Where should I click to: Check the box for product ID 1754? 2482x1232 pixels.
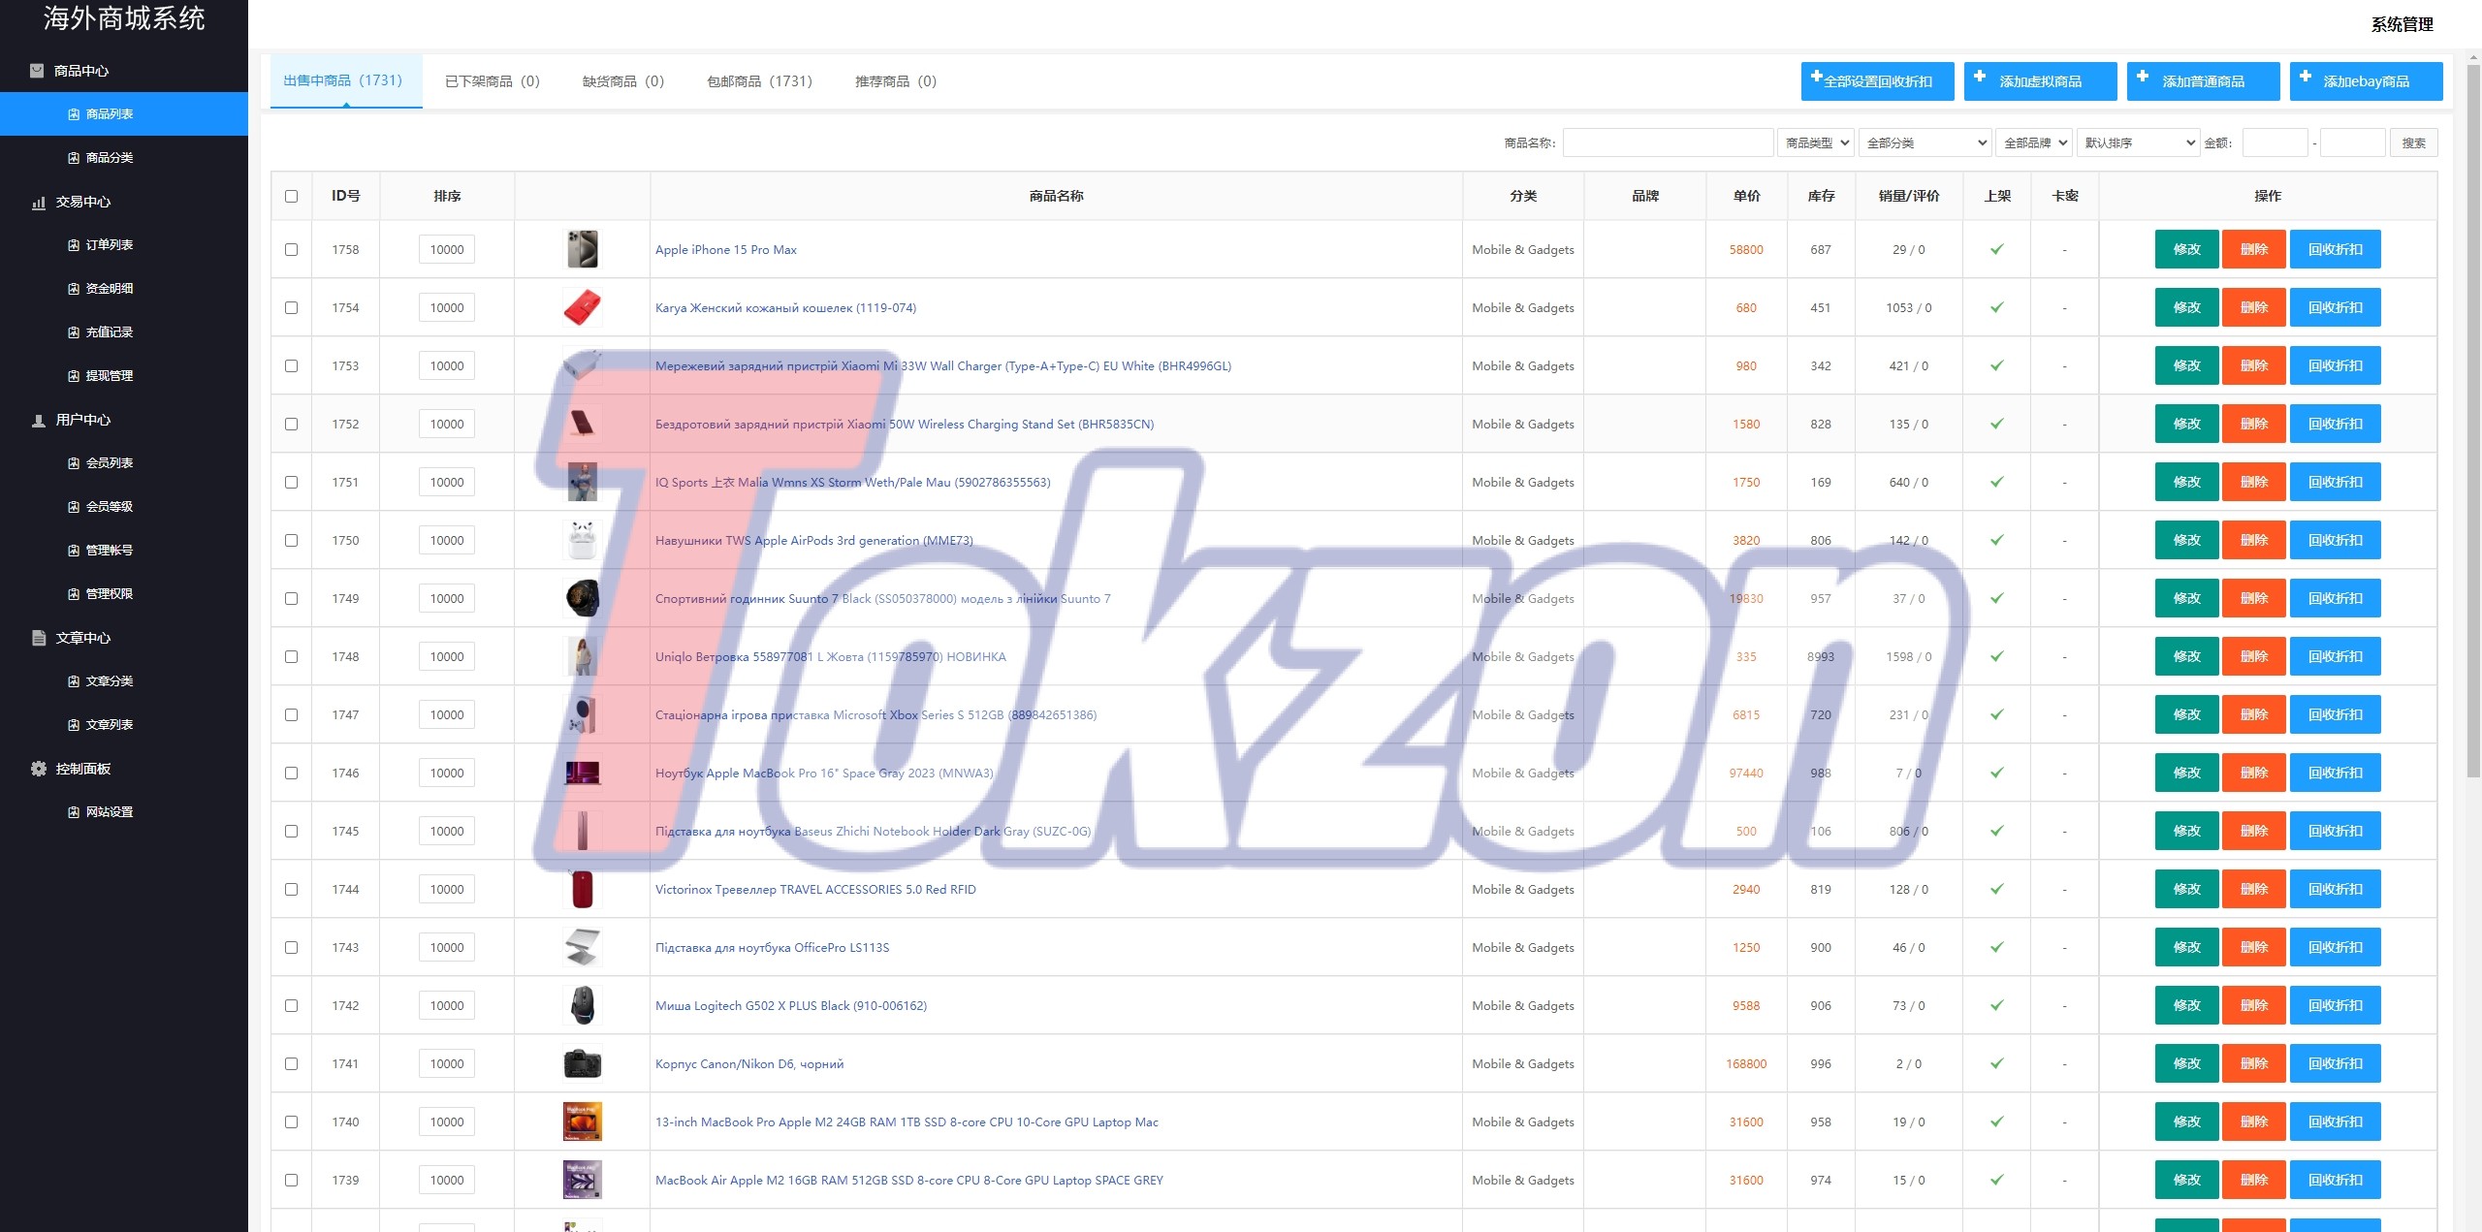click(x=291, y=307)
